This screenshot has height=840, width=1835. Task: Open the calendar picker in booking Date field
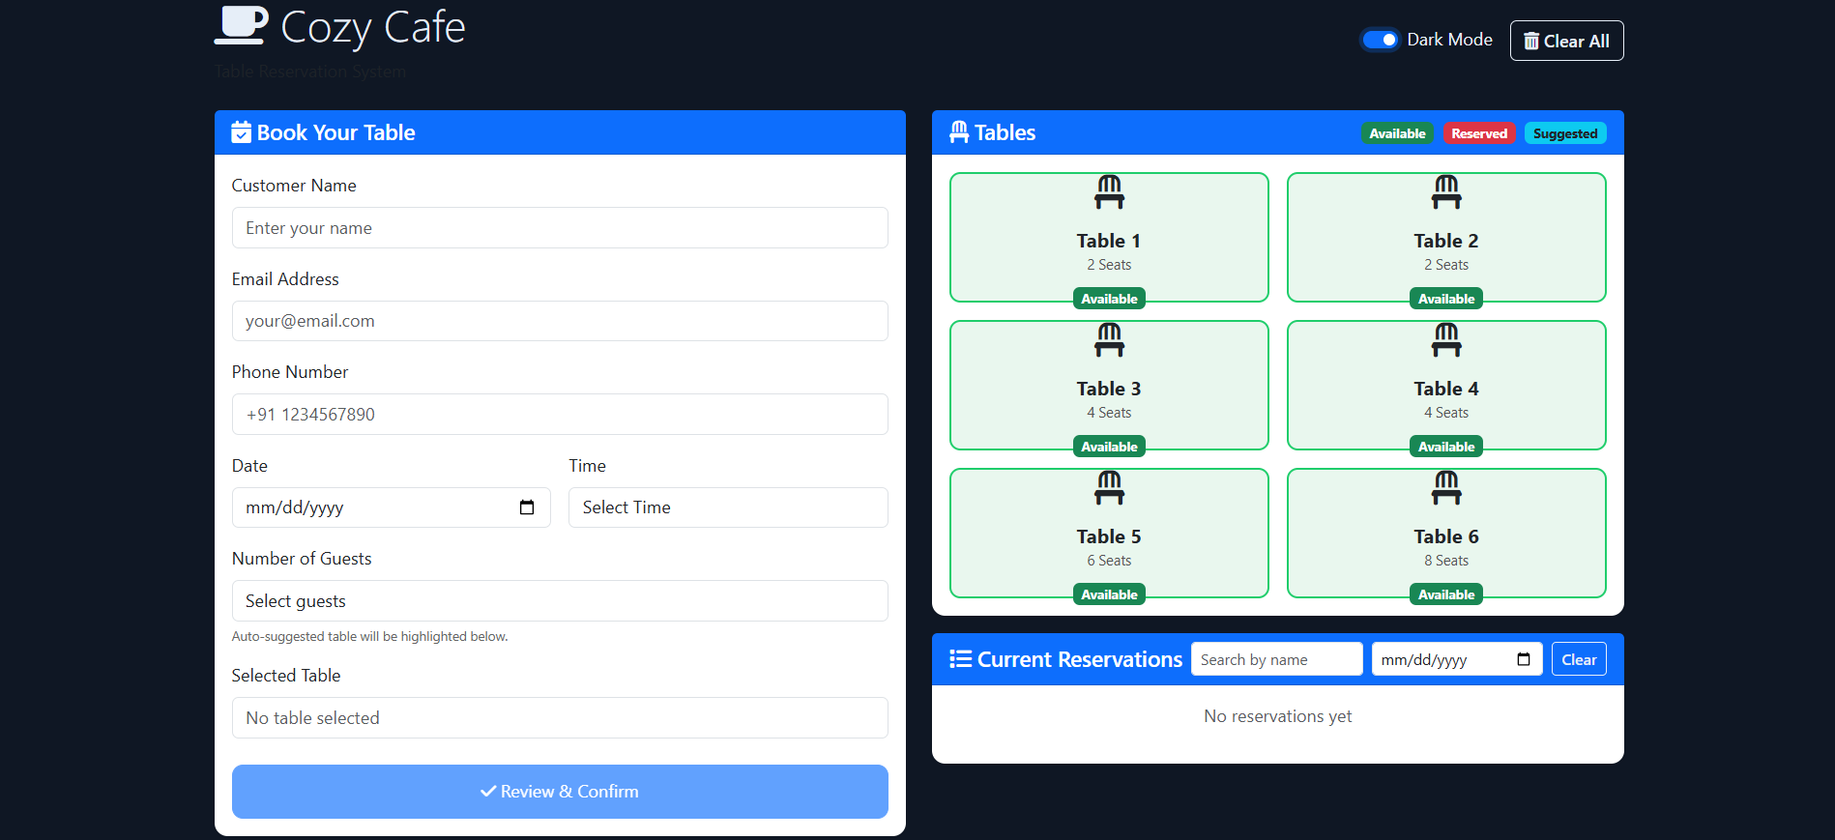(527, 507)
